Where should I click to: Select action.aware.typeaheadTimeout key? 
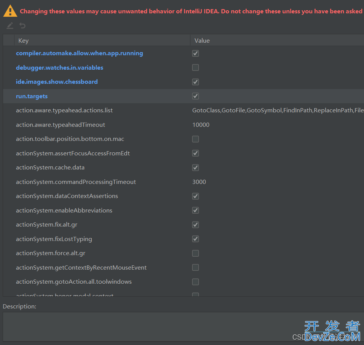coord(61,125)
